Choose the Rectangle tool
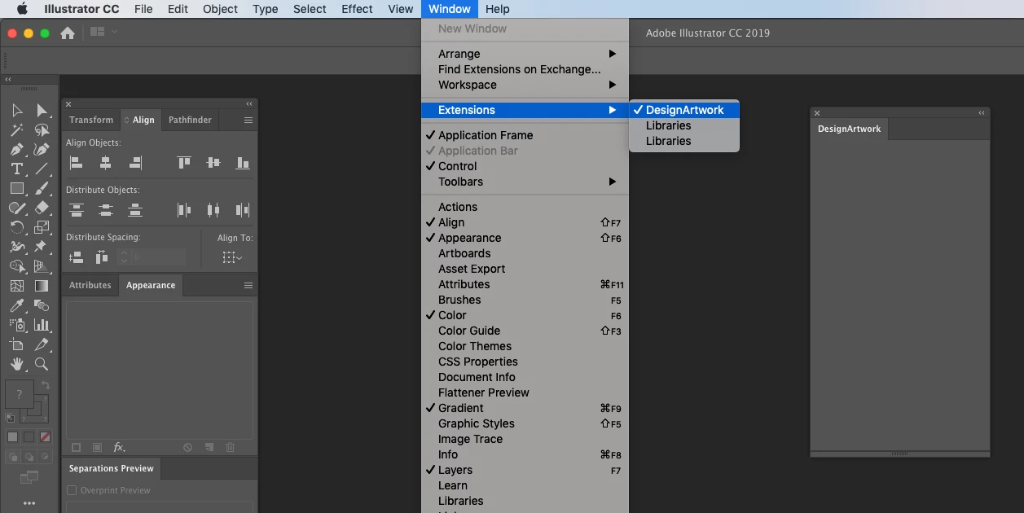1024x513 pixels. pyautogui.click(x=17, y=189)
